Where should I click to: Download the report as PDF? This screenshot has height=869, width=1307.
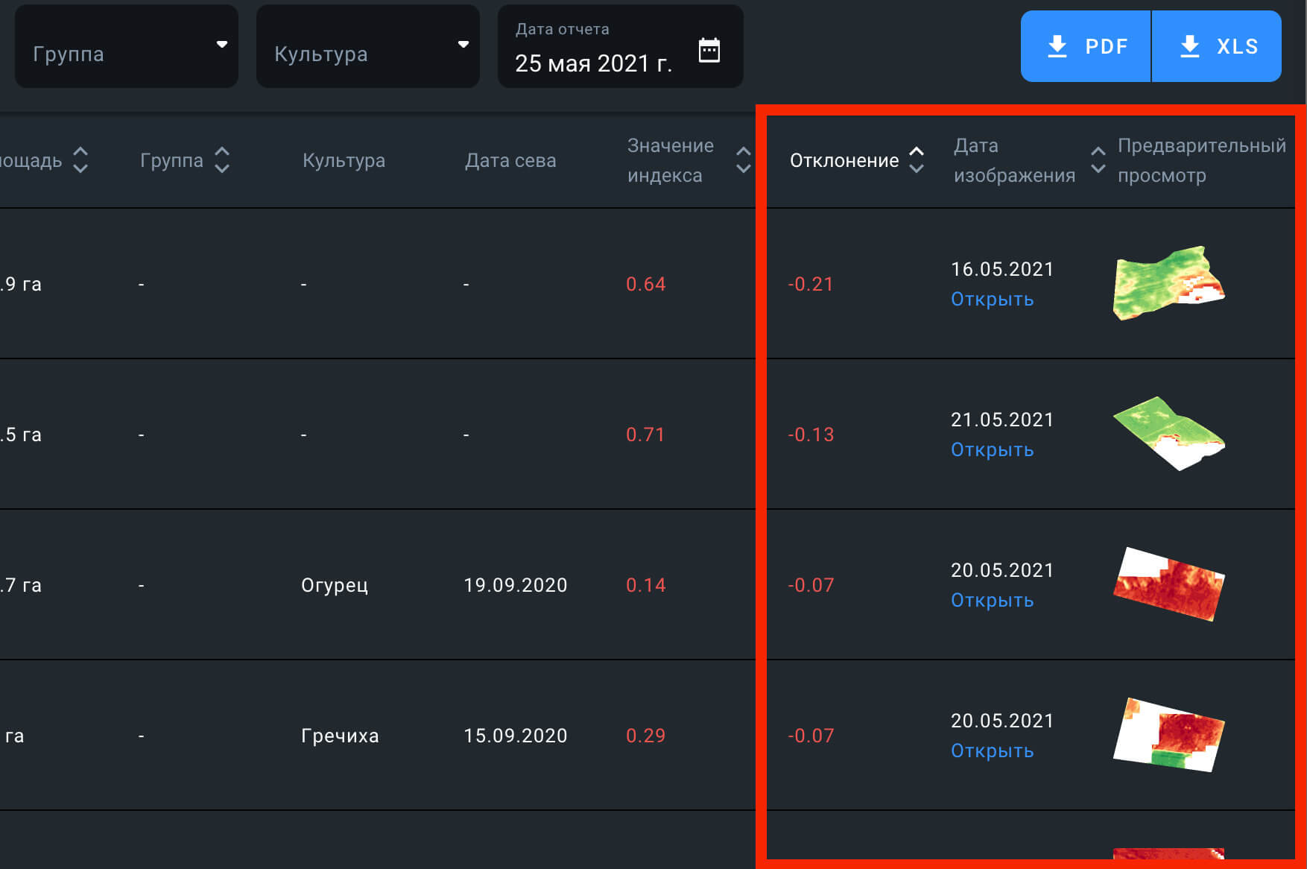pyautogui.click(x=1086, y=46)
